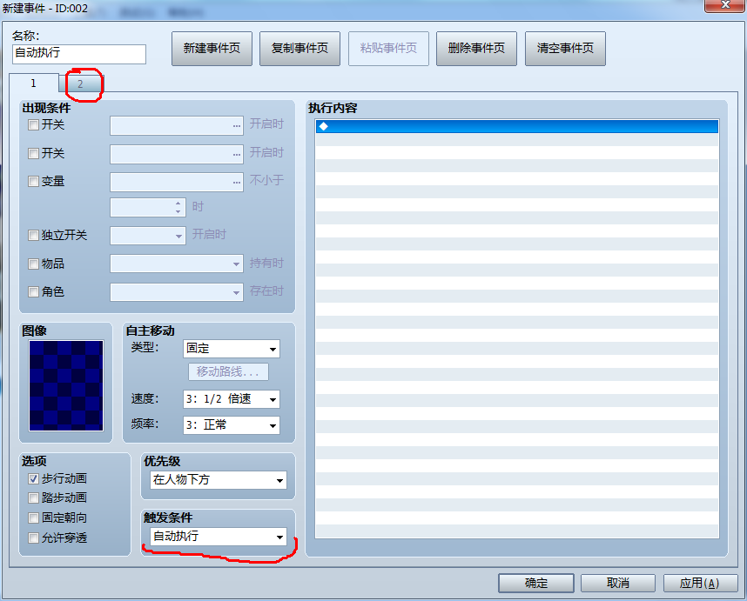Click the 新建事件页 button
The width and height of the screenshot is (747, 601).
click(212, 49)
